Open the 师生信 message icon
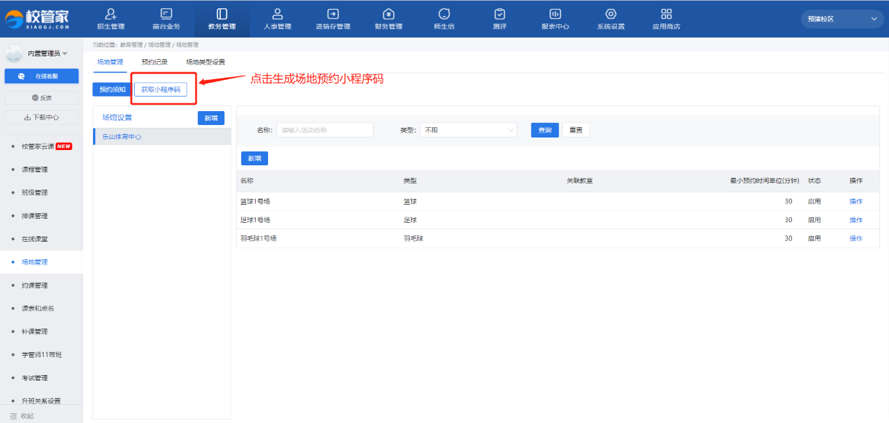Image resolution: width=889 pixels, height=423 pixels. point(444,14)
